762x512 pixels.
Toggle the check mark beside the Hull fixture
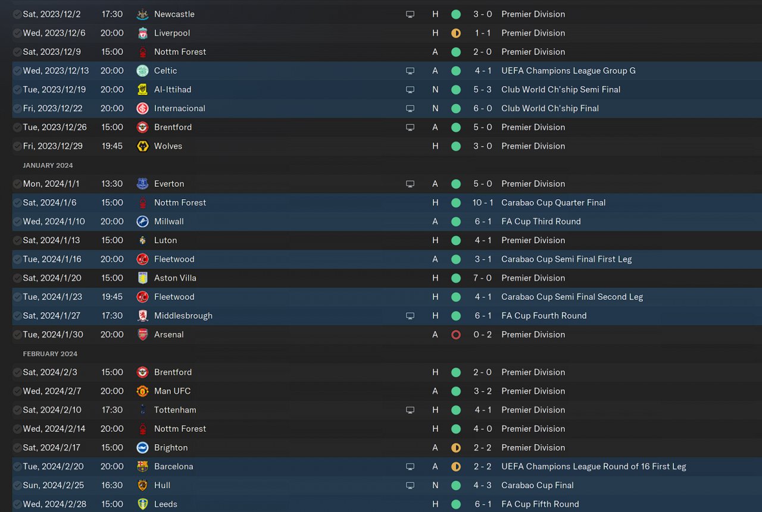pyautogui.click(x=17, y=486)
